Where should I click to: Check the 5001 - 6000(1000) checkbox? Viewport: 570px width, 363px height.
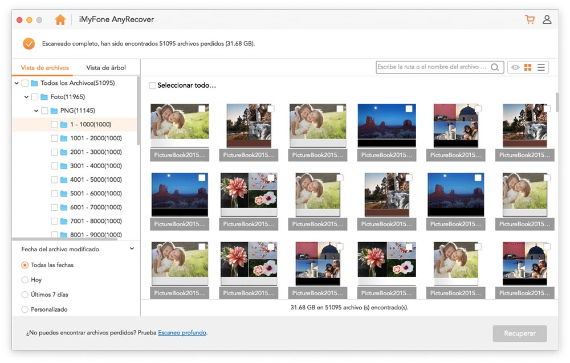click(54, 194)
